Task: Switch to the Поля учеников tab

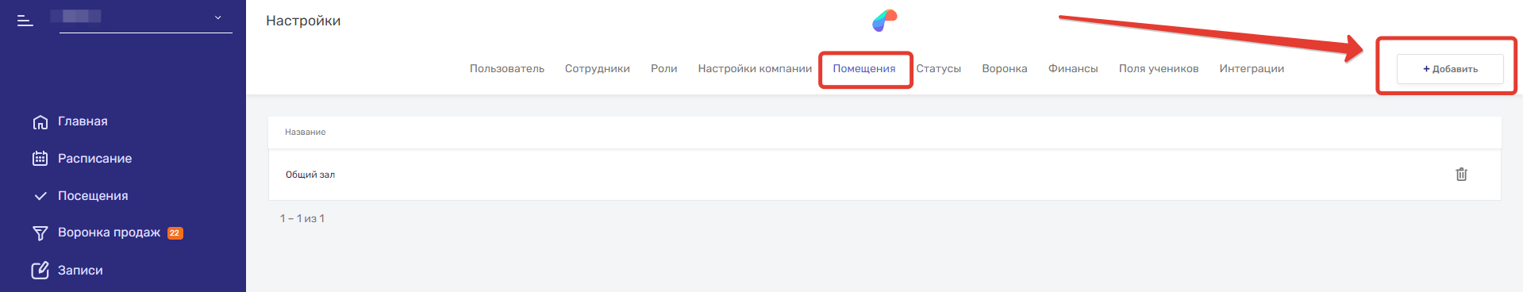Action: point(1159,69)
